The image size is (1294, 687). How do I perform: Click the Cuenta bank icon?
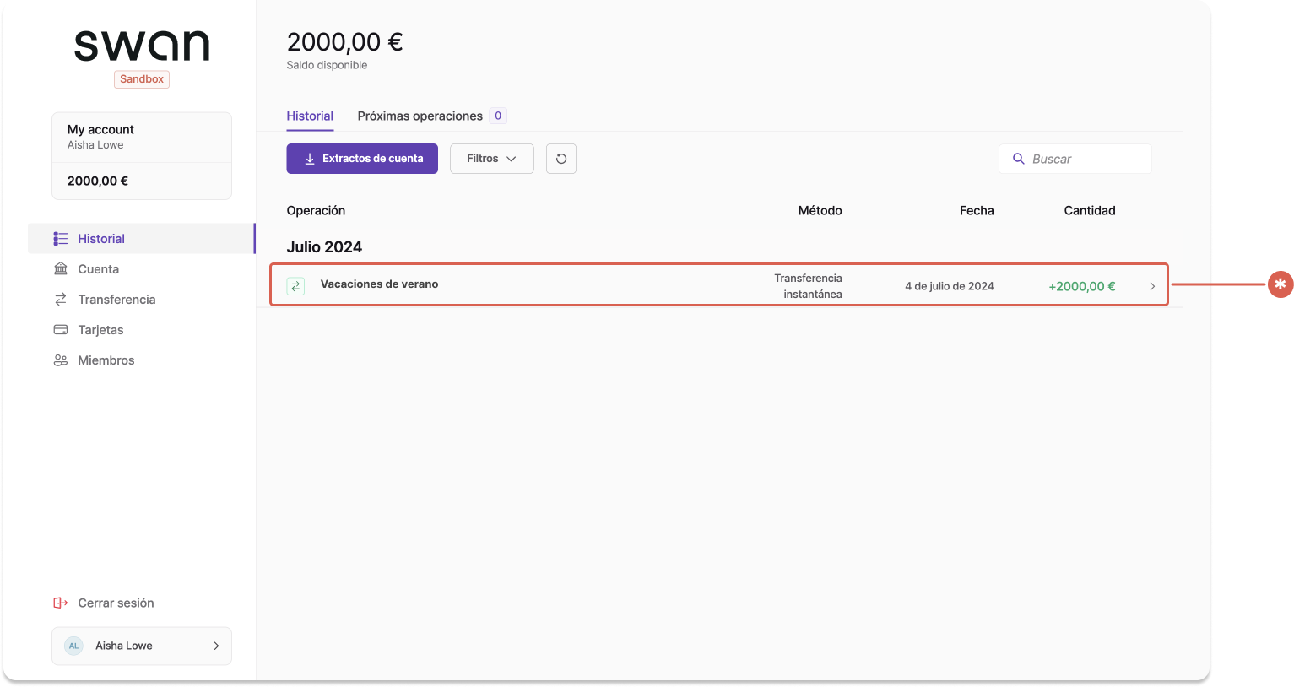[x=61, y=269]
